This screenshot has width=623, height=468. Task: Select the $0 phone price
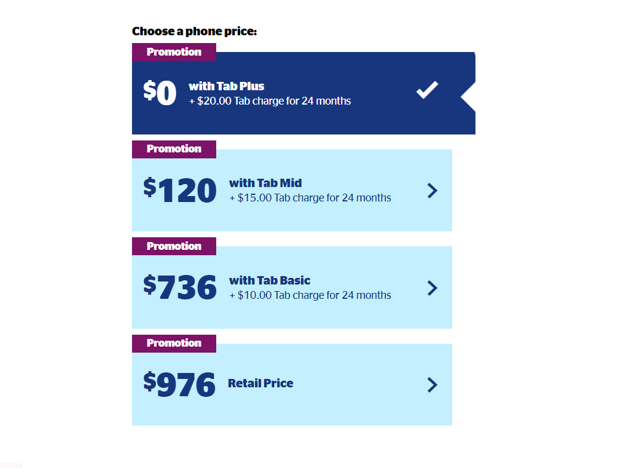(160, 93)
